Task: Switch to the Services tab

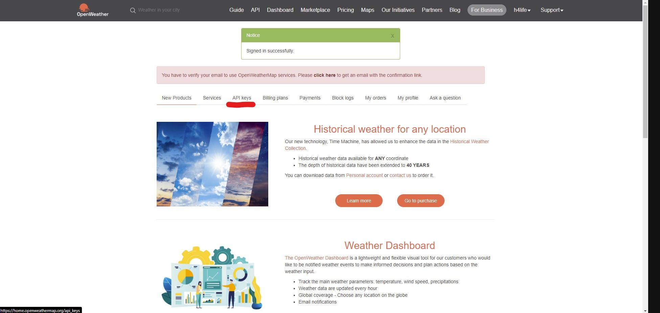Action: (212, 98)
